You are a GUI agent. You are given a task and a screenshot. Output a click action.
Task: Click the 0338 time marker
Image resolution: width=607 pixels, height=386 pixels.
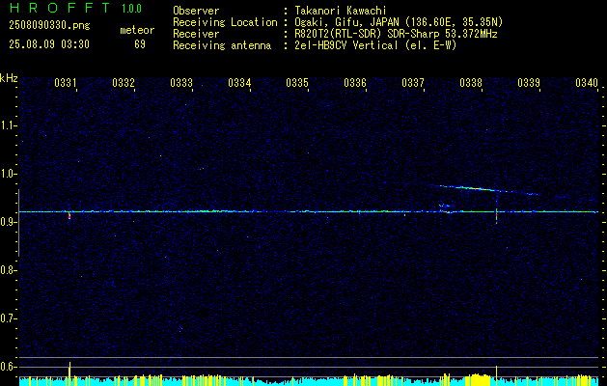471,82
